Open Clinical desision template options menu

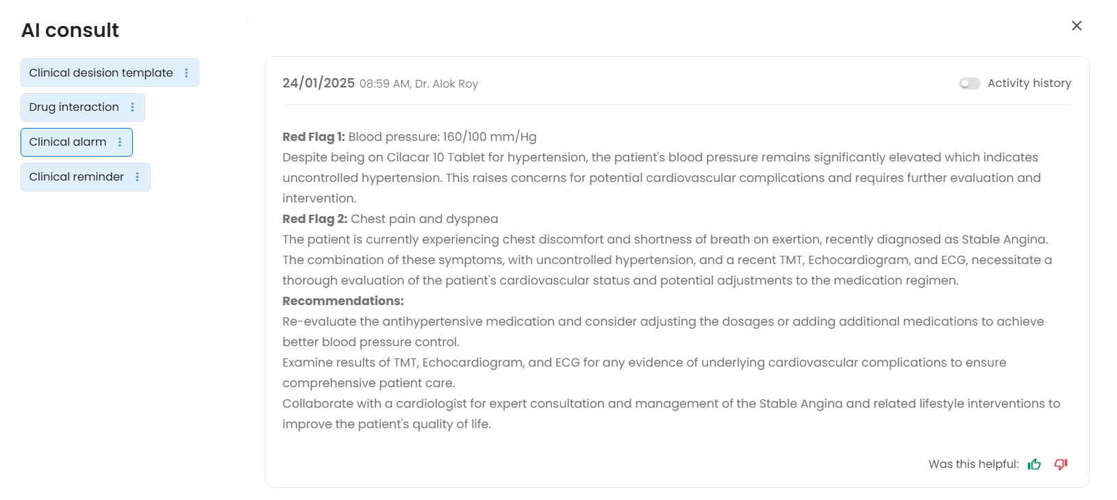[186, 73]
